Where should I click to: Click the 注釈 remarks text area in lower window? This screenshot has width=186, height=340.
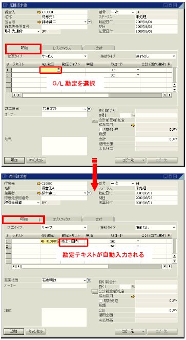(x=64, y=317)
